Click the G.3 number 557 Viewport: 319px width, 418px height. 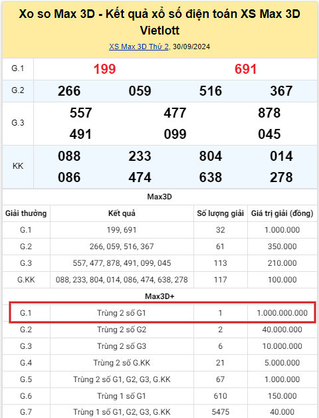81,113
